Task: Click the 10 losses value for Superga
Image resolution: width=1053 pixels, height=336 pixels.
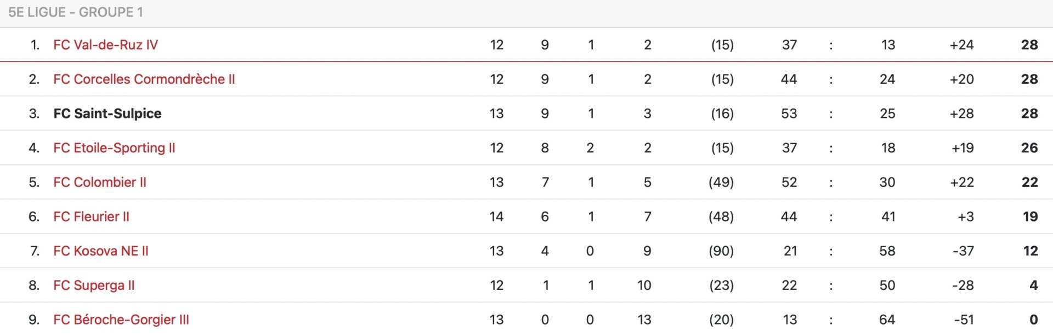Action: click(x=644, y=286)
